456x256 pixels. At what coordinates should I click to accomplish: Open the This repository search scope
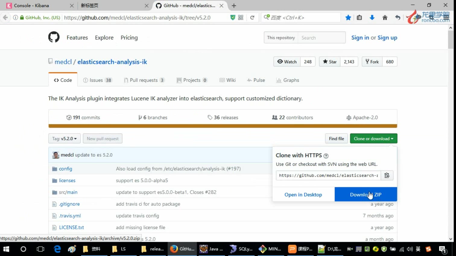[x=281, y=38]
